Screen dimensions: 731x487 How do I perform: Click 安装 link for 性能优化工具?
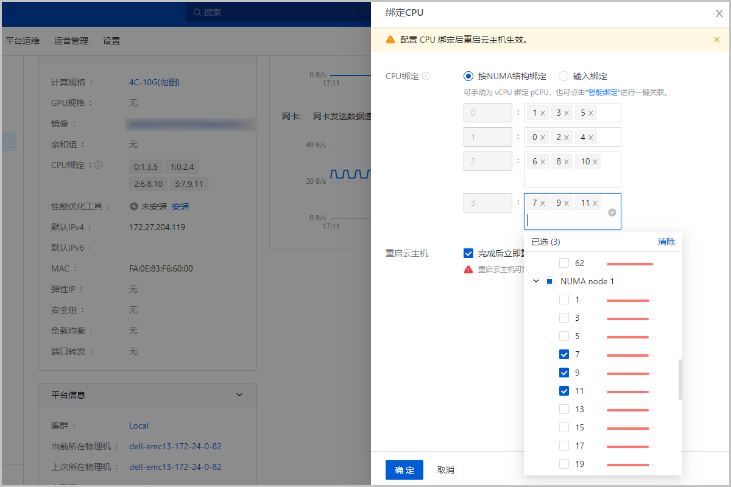tap(180, 206)
